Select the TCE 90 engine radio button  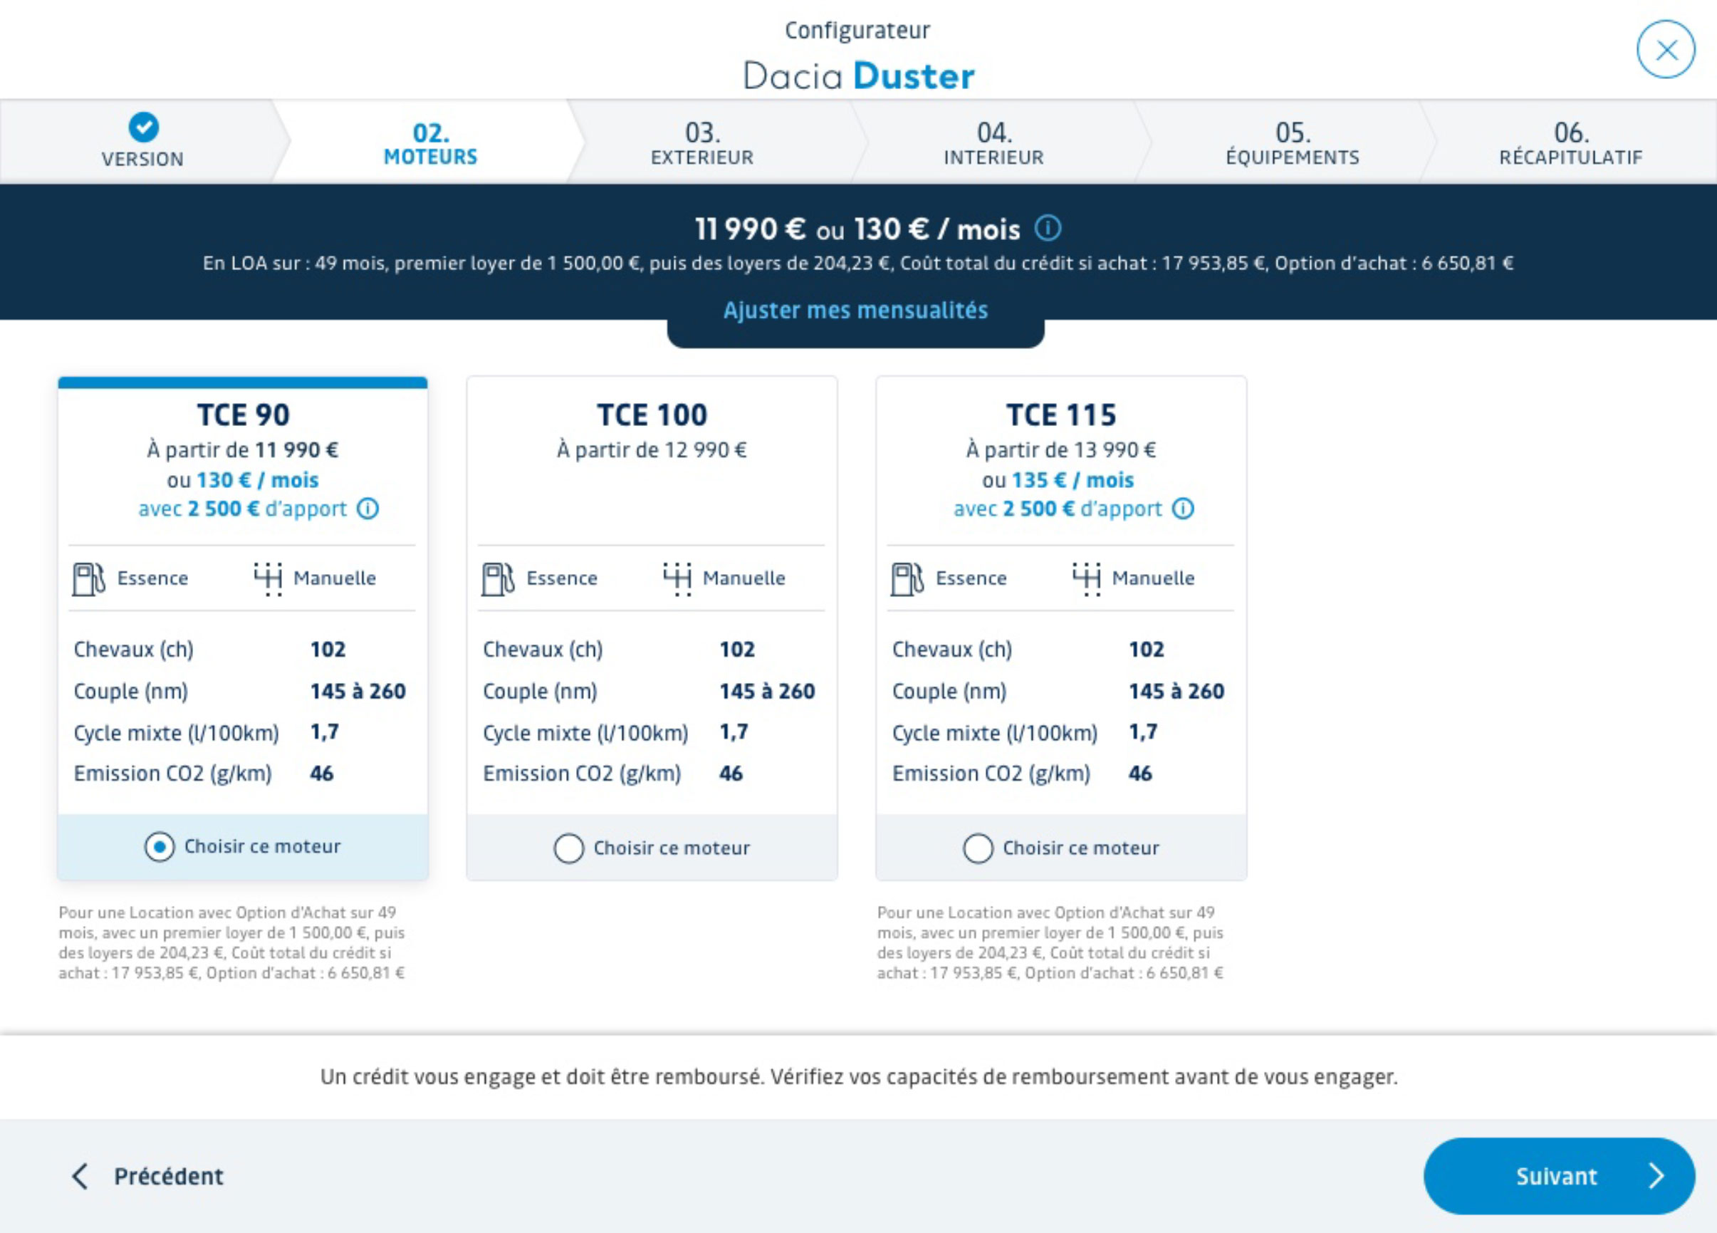[x=159, y=847]
